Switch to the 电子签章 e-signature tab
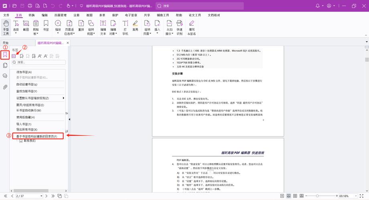The height and width of the screenshot is (200, 369). tap(131, 15)
